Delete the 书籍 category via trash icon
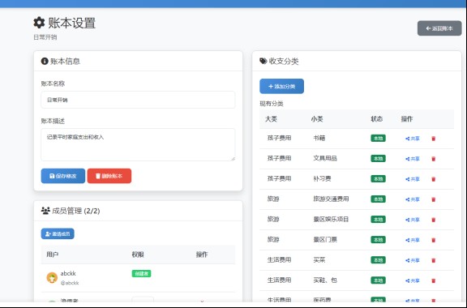This screenshot has width=467, height=308. pos(433,139)
